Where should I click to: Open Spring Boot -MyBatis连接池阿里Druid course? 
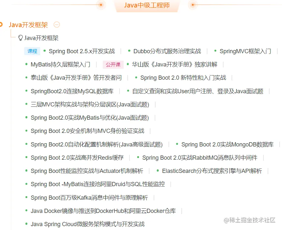[98, 184]
